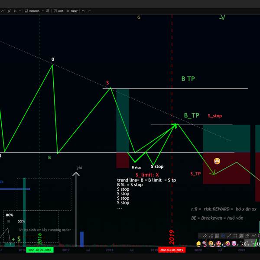Select the flushed face emoji on chart
Image resolution: width=260 pixels, height=260 pixels.
coord(217,161)
